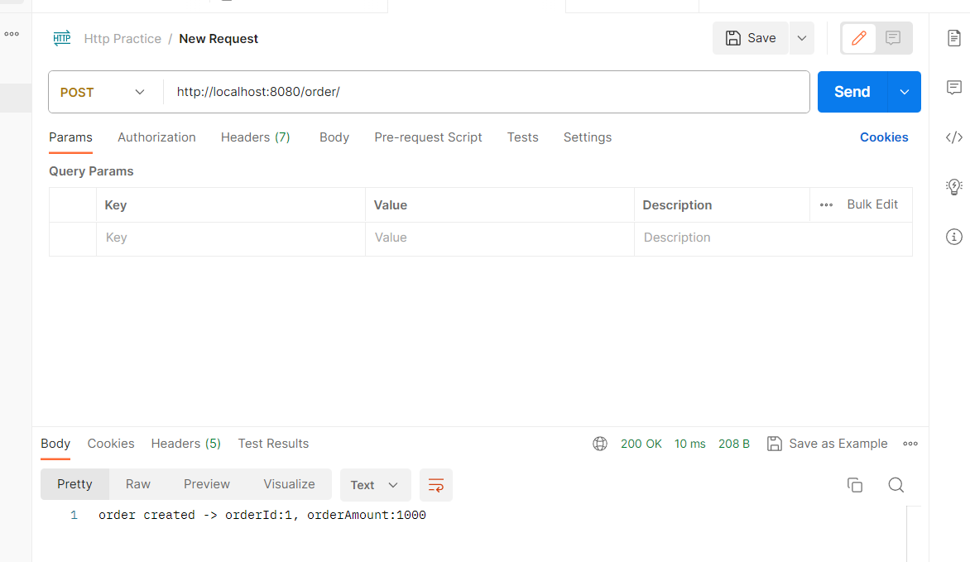Select the Preview view
The height and width of the screenshot is (562, 970).
(x=207, y=484)
